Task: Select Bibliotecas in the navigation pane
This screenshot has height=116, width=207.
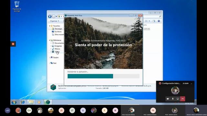Action: click(x=57, y=40)
